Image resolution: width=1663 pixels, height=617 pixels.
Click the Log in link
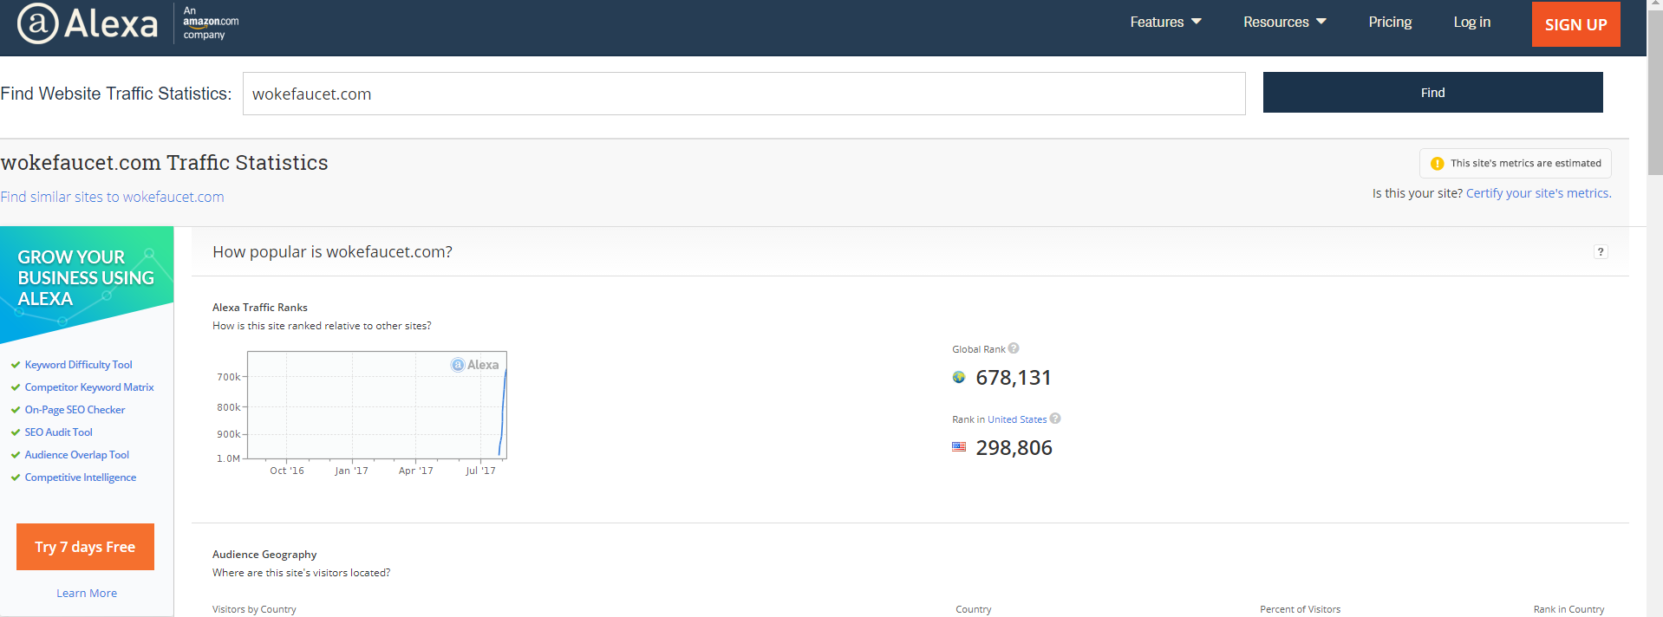tap(1471, 23)
